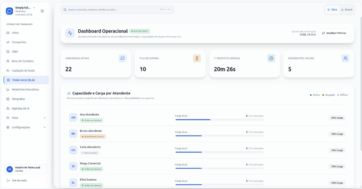Click the page vertical scrollbar
This screenshot has width=362, height=189.
361,83
